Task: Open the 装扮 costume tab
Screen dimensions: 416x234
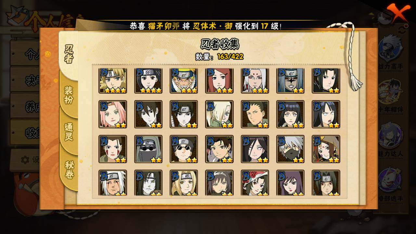Action: point(69,95)
